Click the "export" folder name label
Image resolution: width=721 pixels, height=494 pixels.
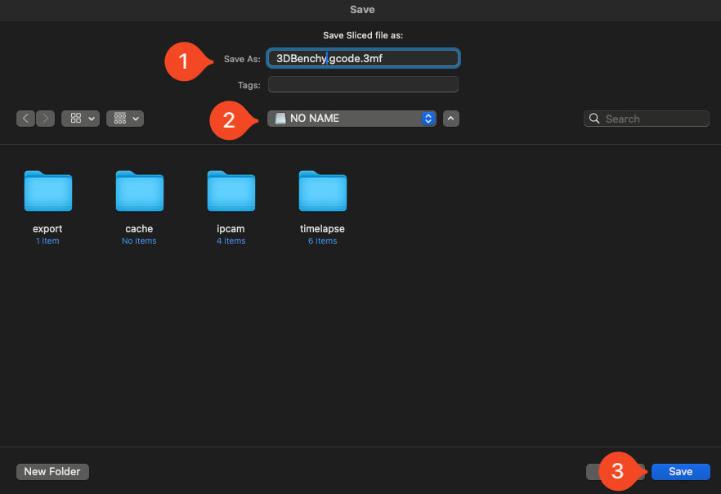(x=48, y=229)
